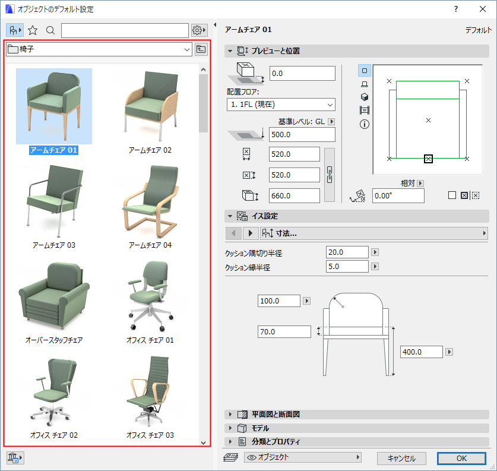Select the オフィス チェア 01 thumbnail
The height and width of the screenshot is (471, 497).
point(150,296)
